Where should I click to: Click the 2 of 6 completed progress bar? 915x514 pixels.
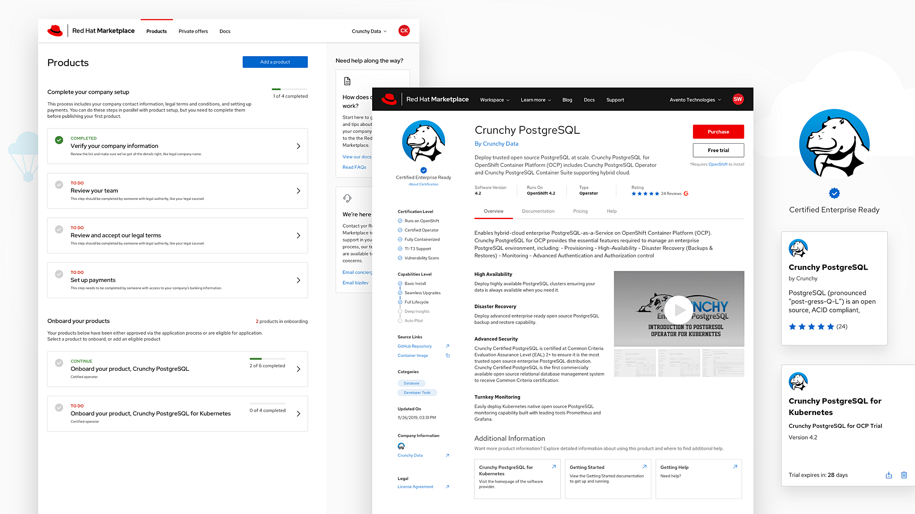click(x=267, y=359)
